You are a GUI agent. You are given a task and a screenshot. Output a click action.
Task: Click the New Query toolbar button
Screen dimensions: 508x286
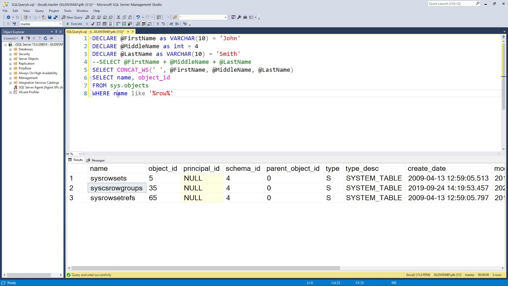pyautogui.click(x=72, y=17)
